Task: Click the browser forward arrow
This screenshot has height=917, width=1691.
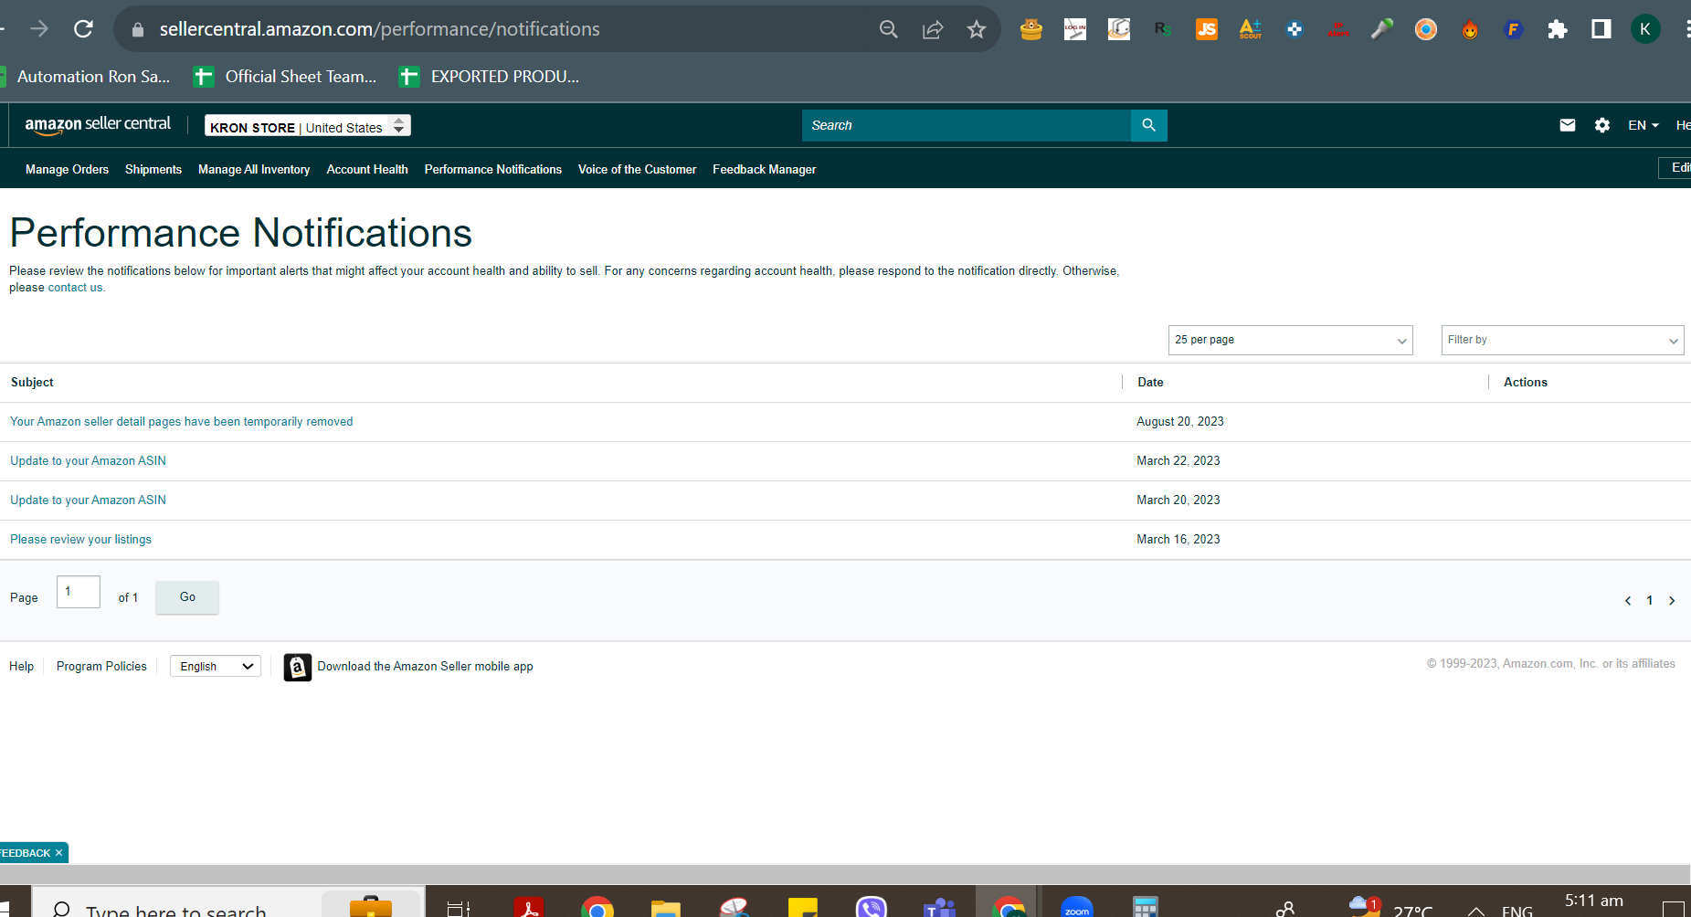Action: [x=39, y=29]
